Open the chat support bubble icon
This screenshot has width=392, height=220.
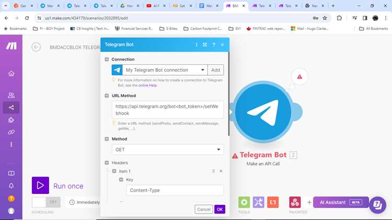tap(377, 205)
